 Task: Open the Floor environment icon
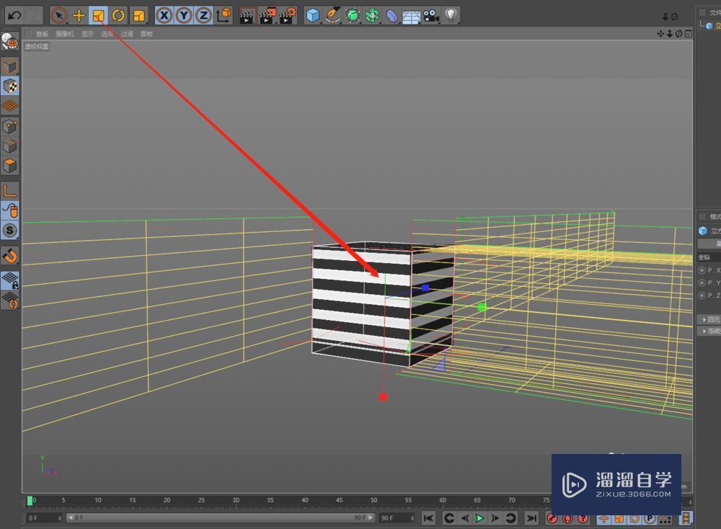point(411,17)
